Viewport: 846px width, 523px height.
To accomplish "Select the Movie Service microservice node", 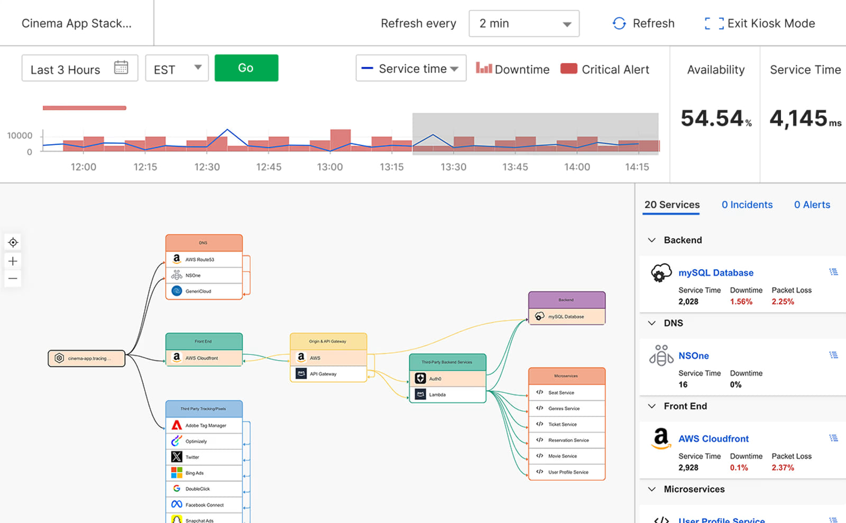I will tap(567, 456).
